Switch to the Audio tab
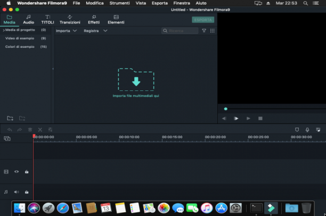 tap(28, 20)
